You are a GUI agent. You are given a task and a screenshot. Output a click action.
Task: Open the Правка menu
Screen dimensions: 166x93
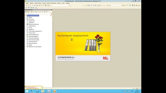click(x=32, y=3)
